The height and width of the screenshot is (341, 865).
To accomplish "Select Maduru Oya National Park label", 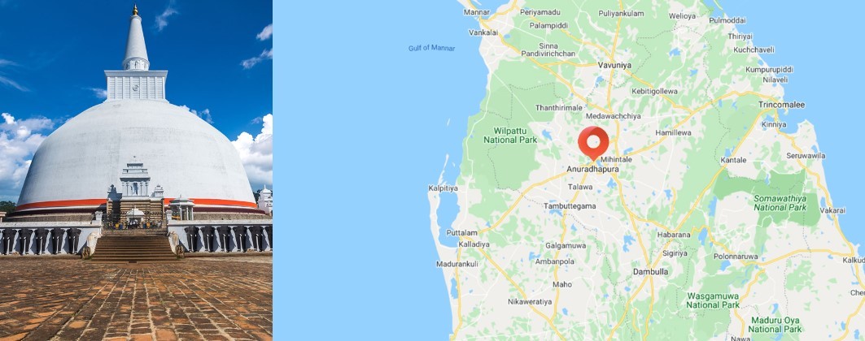I will coord(775,325).
